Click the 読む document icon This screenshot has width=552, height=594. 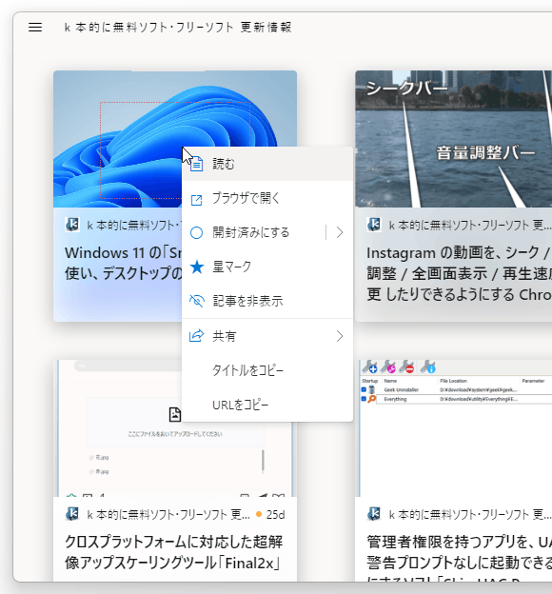click(196, 164)
